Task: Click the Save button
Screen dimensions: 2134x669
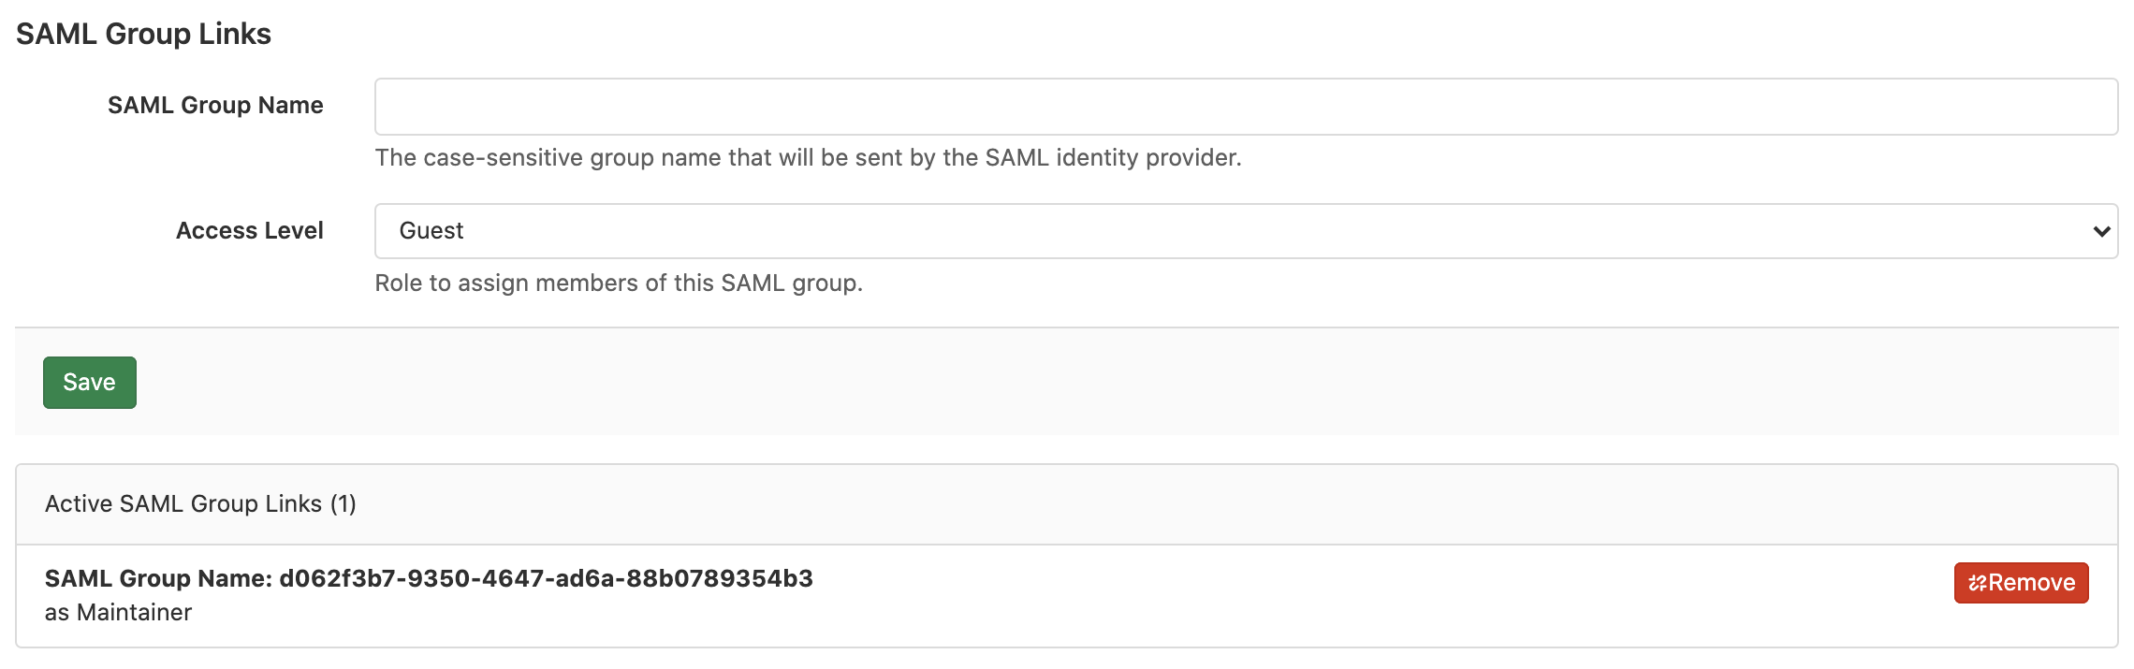Action: click(x=88, y=382)
